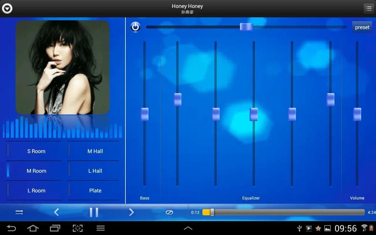Click the second equalizer band handle
The image size is (376, 235).
coord(216,114)
